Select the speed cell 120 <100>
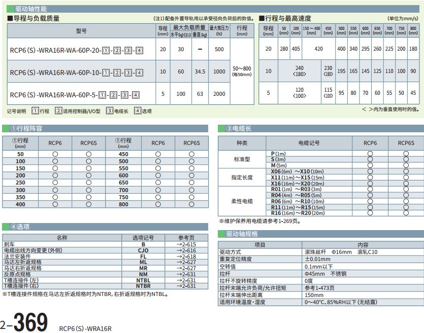Screen dimensions: 424x333 [x=300, y=93]
